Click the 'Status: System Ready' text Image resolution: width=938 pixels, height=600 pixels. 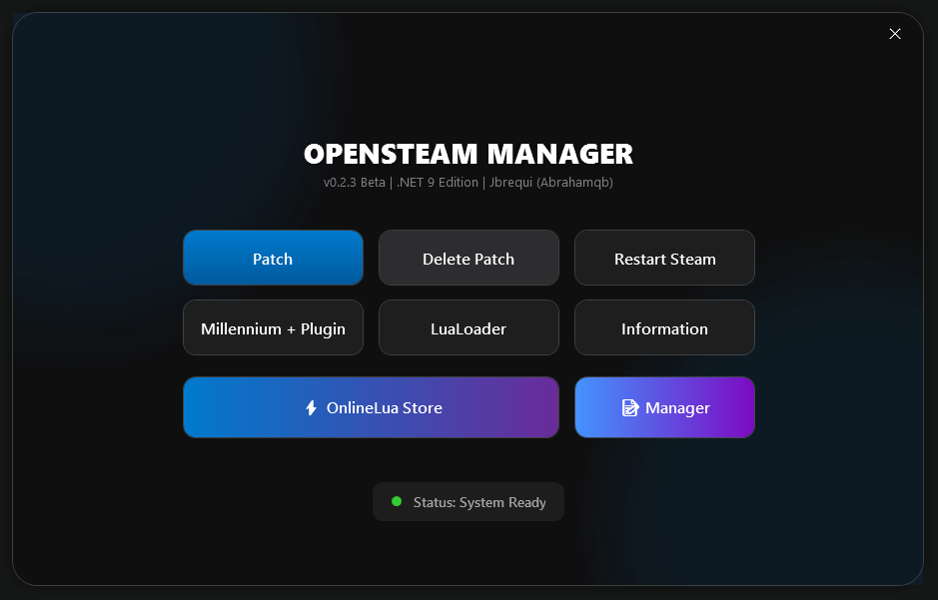tap(479, 502)
